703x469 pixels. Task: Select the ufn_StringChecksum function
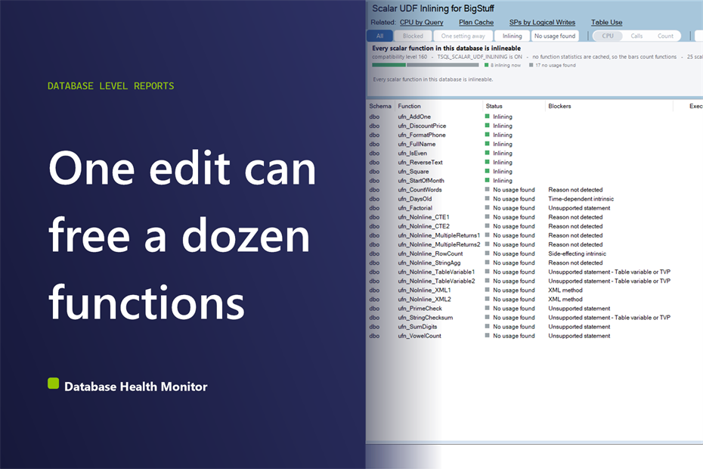point(426,317)
